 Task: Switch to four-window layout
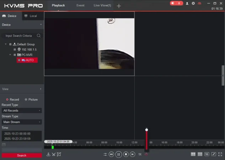193,154
